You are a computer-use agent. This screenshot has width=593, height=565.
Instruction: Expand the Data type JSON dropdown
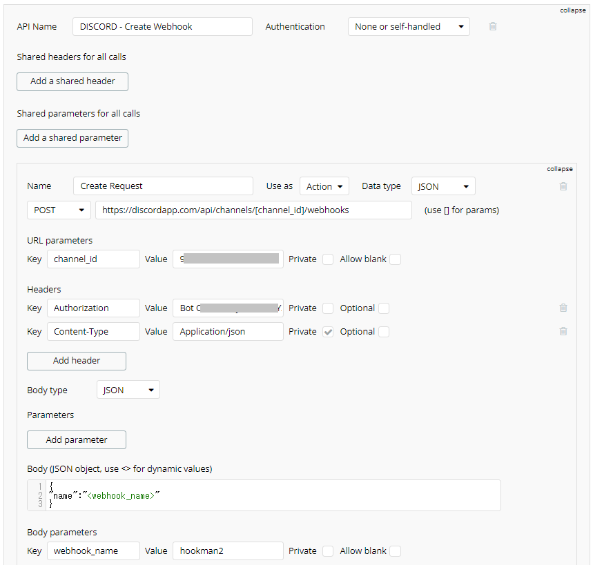pos(443,186)
